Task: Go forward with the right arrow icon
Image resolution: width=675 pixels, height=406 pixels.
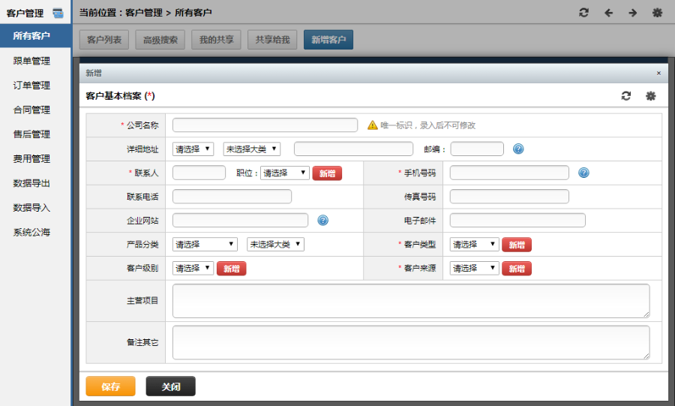Action: coord(632,13)
